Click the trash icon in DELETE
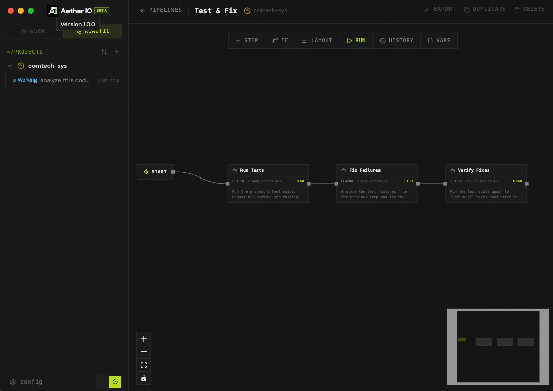The width and height of the screenshot is (553, 391). click(517, 10)
